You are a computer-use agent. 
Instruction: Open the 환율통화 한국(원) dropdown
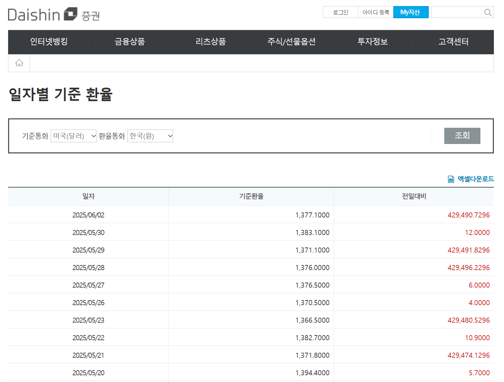150,136
